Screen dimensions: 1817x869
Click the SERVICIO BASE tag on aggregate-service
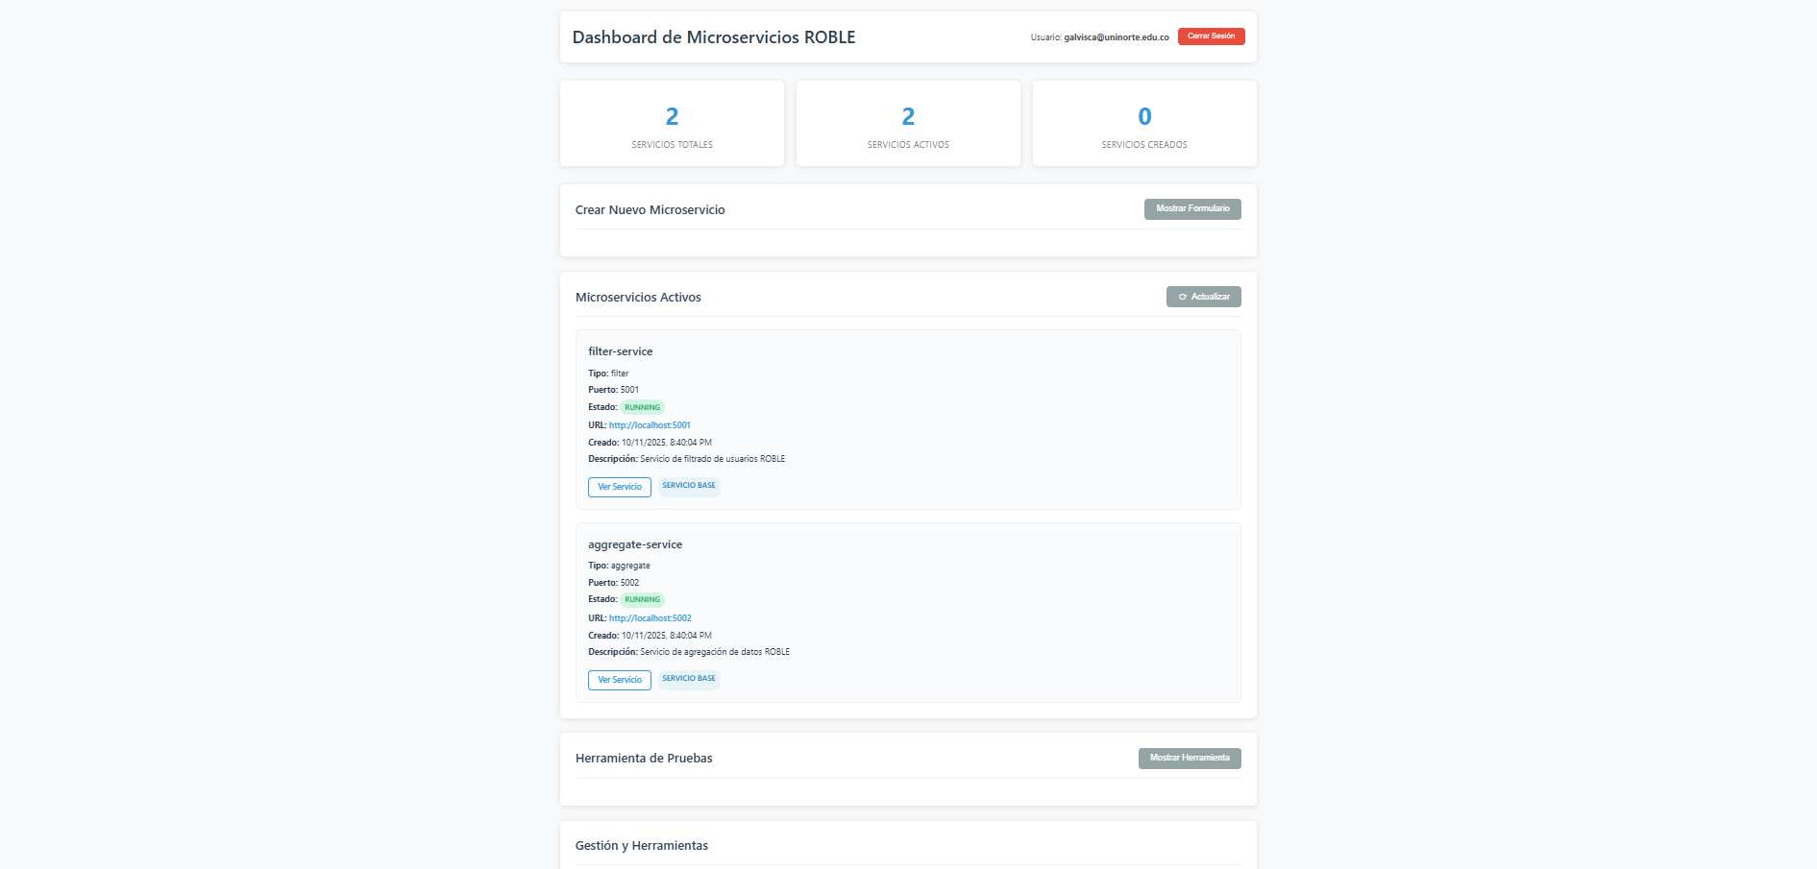coord(688,679)
